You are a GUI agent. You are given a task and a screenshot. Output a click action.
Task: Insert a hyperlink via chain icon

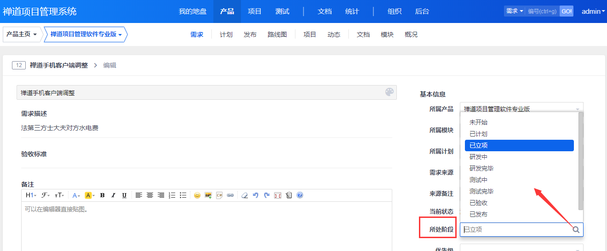tap(230, 195)
